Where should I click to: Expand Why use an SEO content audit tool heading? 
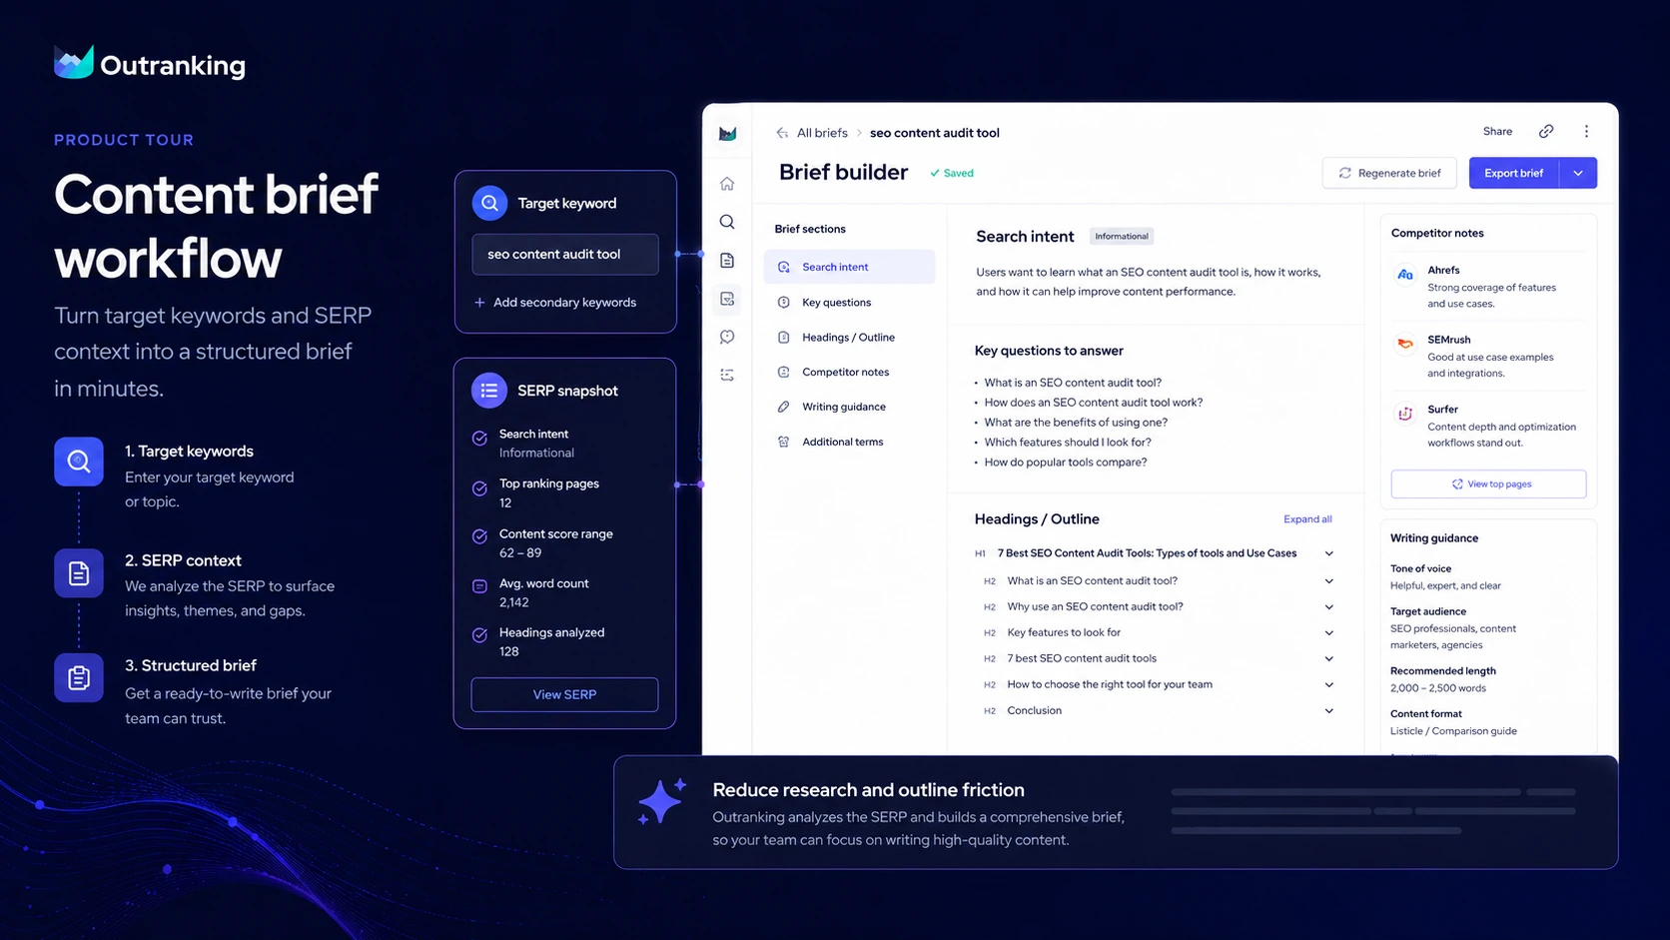pos(1328,607)
